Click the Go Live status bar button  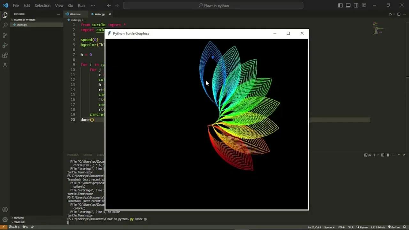(395, 227)
